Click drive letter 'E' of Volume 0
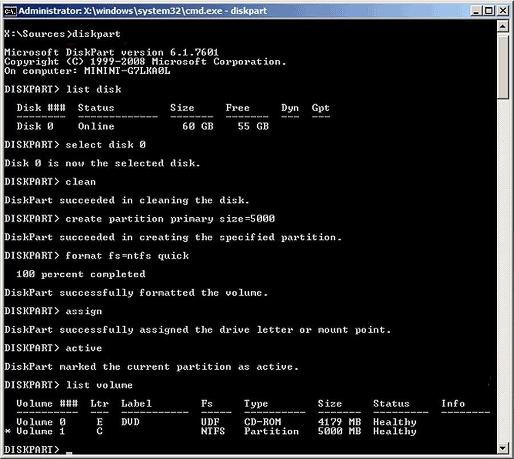This screenshot has width=514, height=459. click(99, 422)
